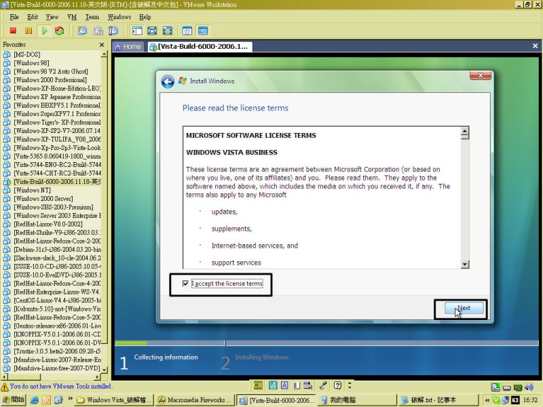543x407 pixels.
Task: Toggle the sidebar using the Show/Hide Favorites icon
Action: [x=137, y=31]
